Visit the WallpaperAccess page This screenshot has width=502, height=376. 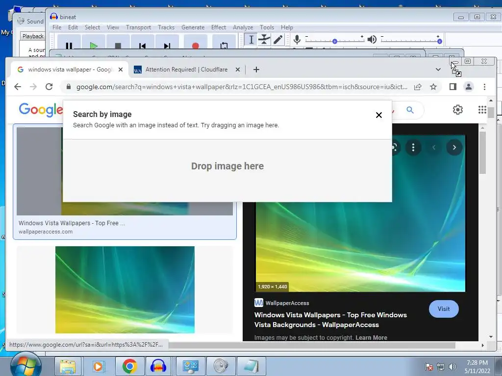point(444,309)
